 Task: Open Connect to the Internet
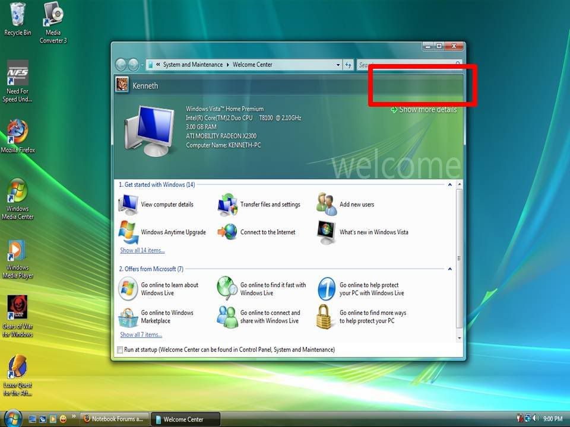pos(256,232)
